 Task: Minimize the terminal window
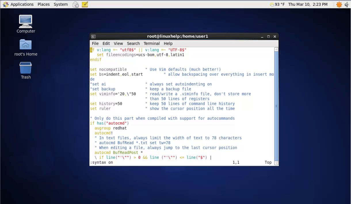click(x=262, y=37)
